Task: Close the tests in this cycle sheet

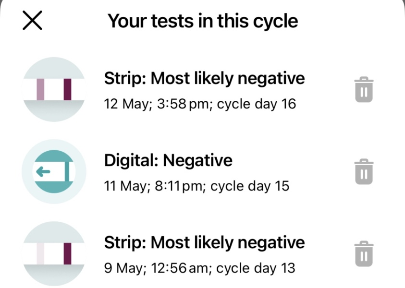Action: point(32,21)
